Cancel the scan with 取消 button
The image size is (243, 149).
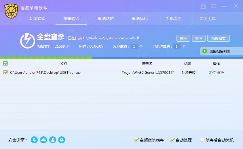(x=199, y=38)
